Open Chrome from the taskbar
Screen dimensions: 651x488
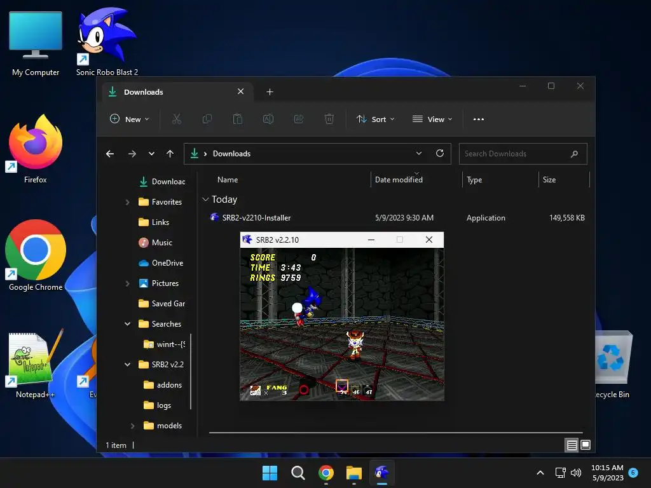pyautogui.click(x=326, y=473)
